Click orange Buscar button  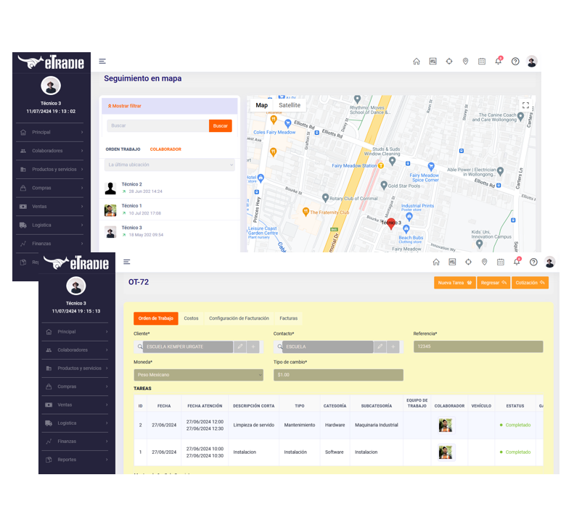coord(221,126)
